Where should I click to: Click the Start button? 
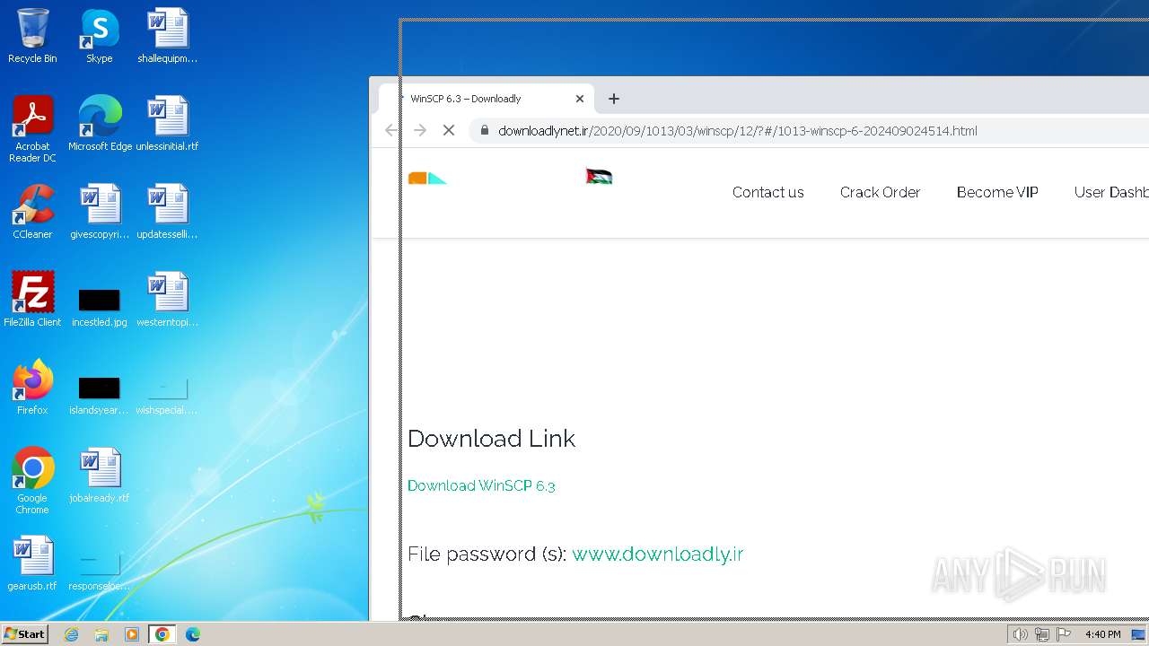(24, 634)
